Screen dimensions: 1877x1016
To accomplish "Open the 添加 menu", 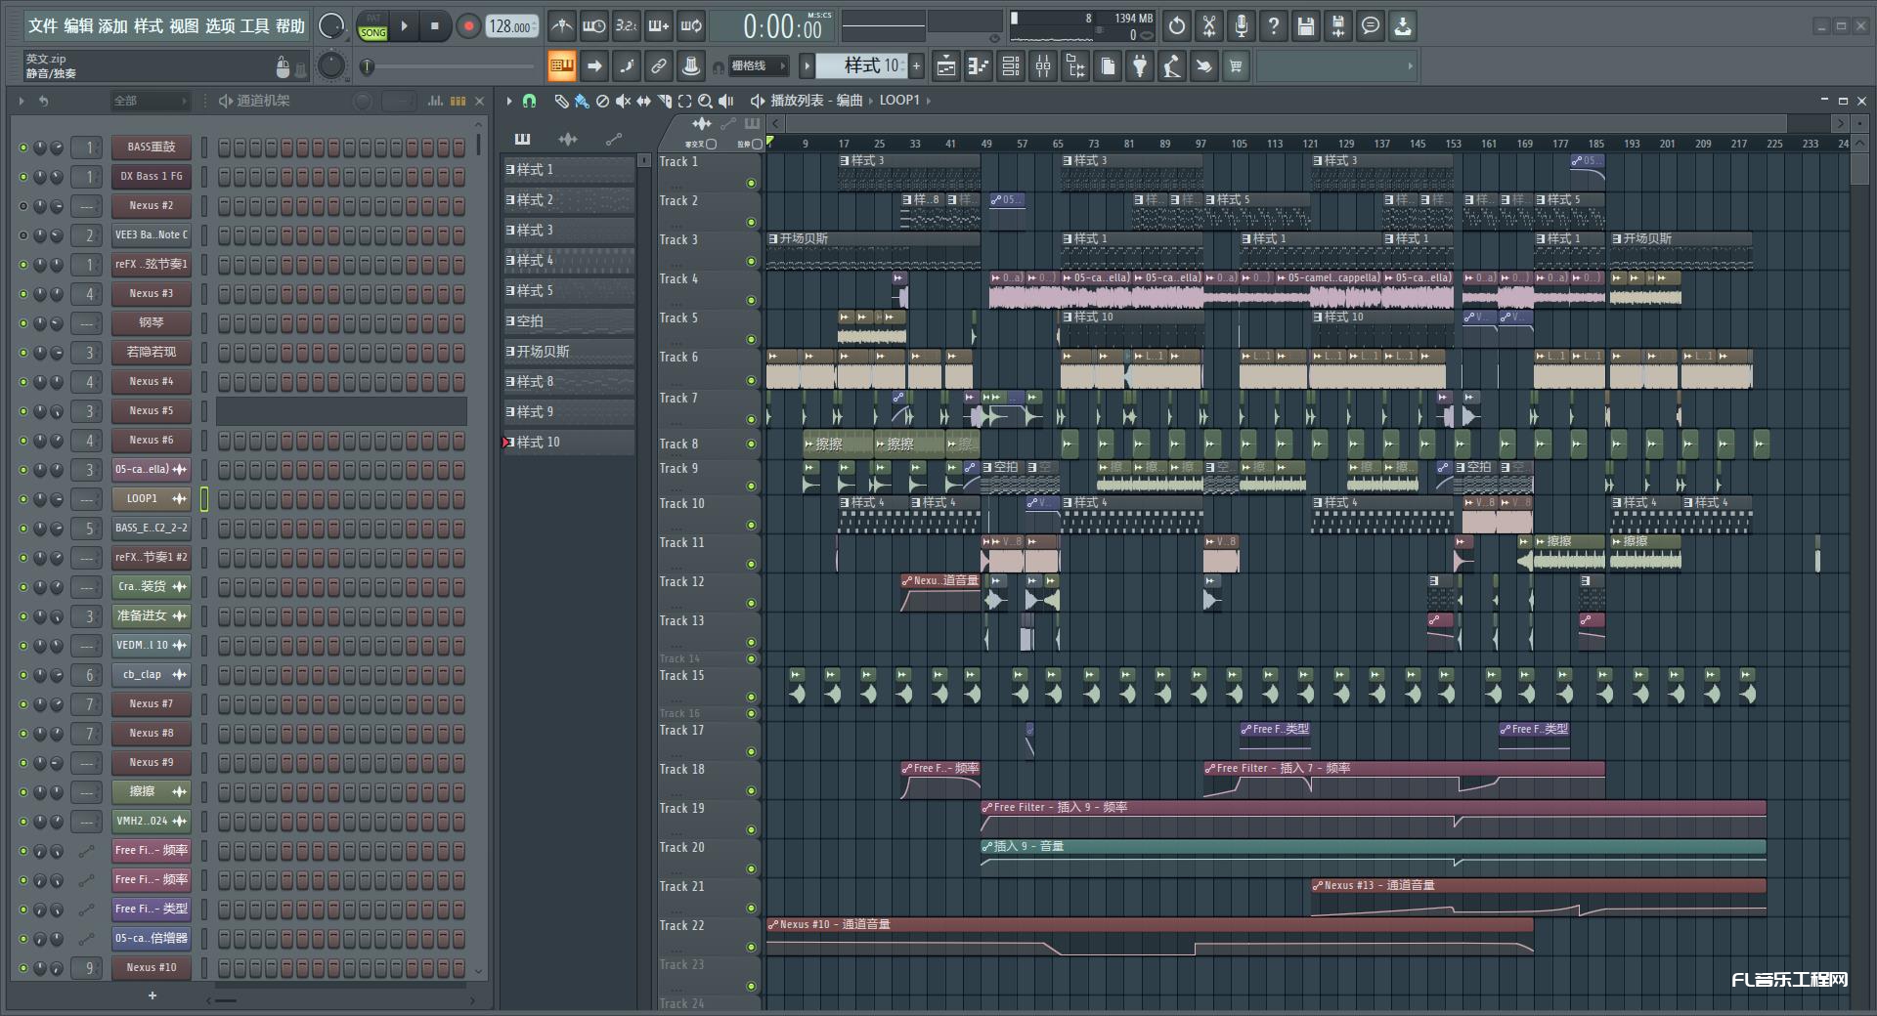I will 113,26.
